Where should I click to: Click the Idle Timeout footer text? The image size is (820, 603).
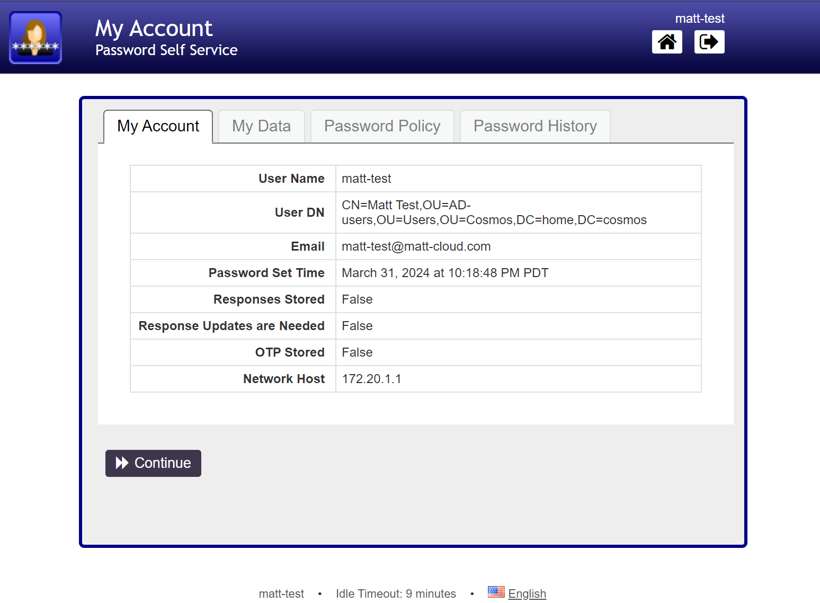396,593
